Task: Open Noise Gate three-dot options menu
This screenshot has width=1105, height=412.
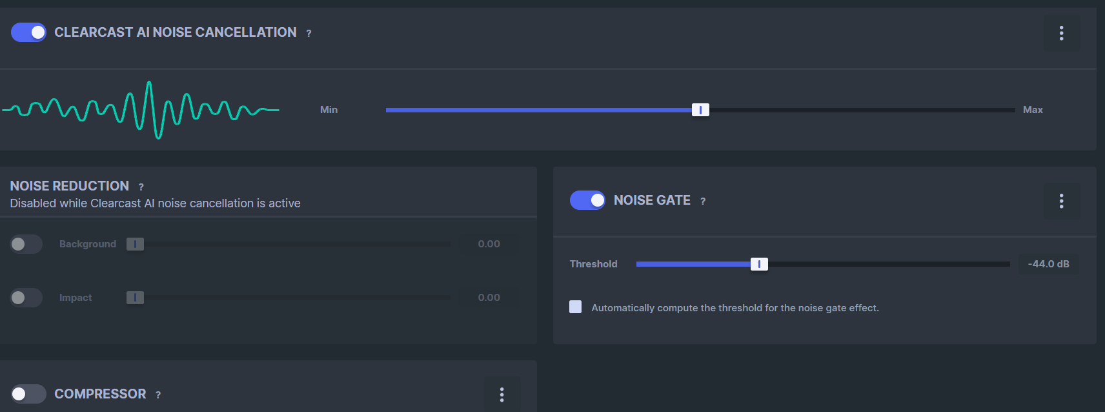Action: click(1061, 201)
